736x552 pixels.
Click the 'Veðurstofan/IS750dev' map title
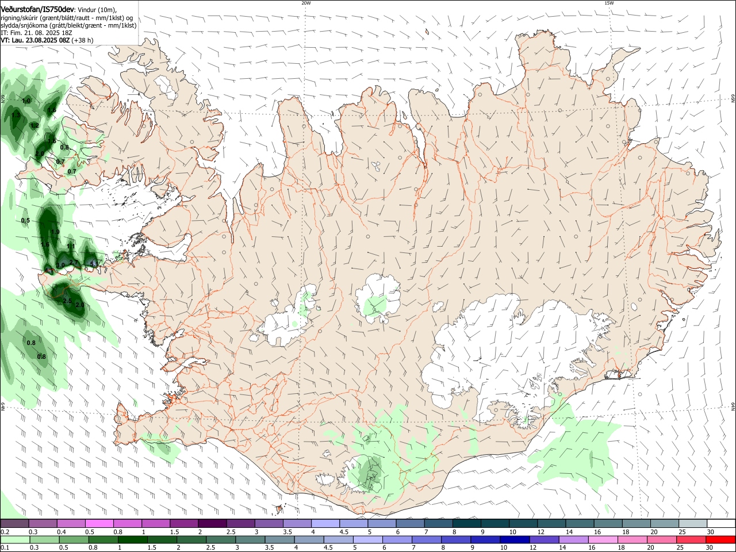(38, 10)
